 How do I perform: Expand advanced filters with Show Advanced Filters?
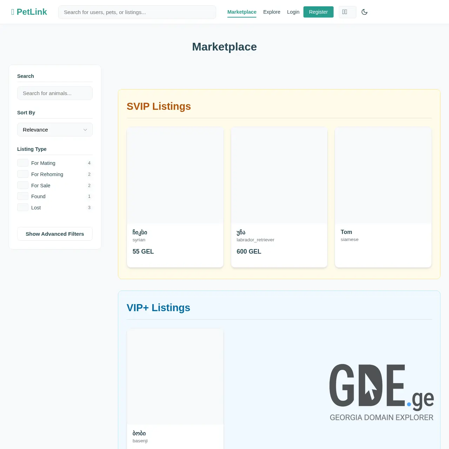point(55,234)
